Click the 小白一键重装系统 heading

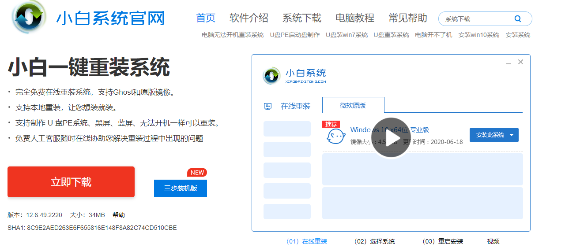(89, 67)
